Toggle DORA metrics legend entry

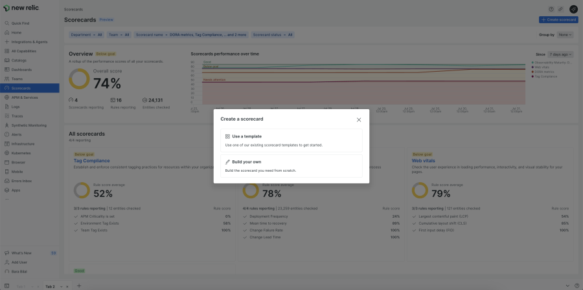pyautogui.click(x=543, y=72)
